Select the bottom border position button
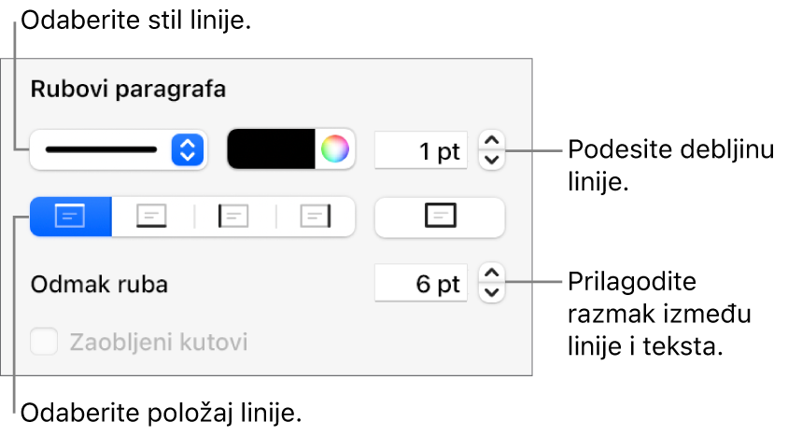This screenshot has width=788, height=436. [152, 216]
